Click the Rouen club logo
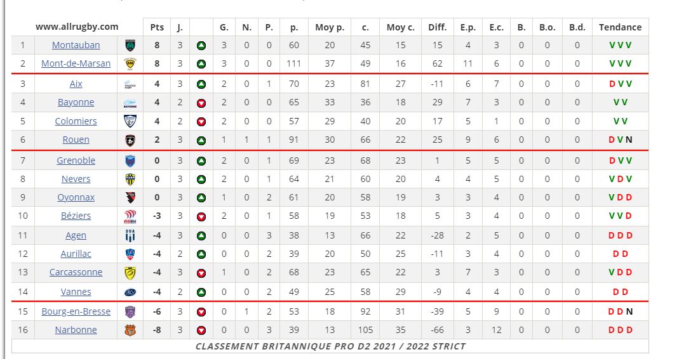 [130, 140]
